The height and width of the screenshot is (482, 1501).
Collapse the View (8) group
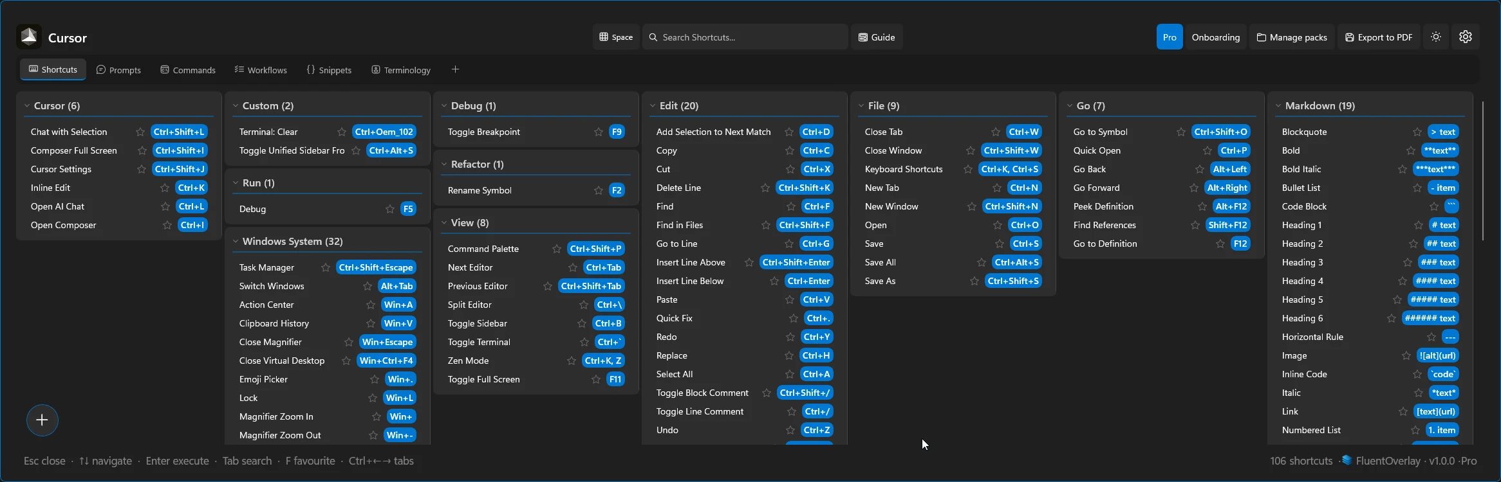pos(444,223)
